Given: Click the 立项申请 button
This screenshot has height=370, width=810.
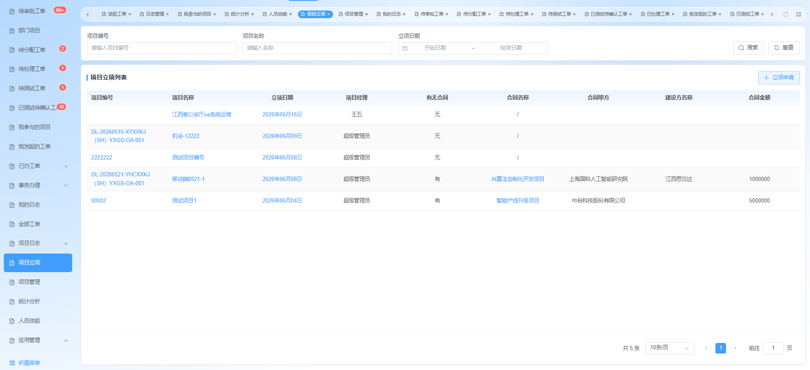Looking at the screenshot, I should click(779, 78).
